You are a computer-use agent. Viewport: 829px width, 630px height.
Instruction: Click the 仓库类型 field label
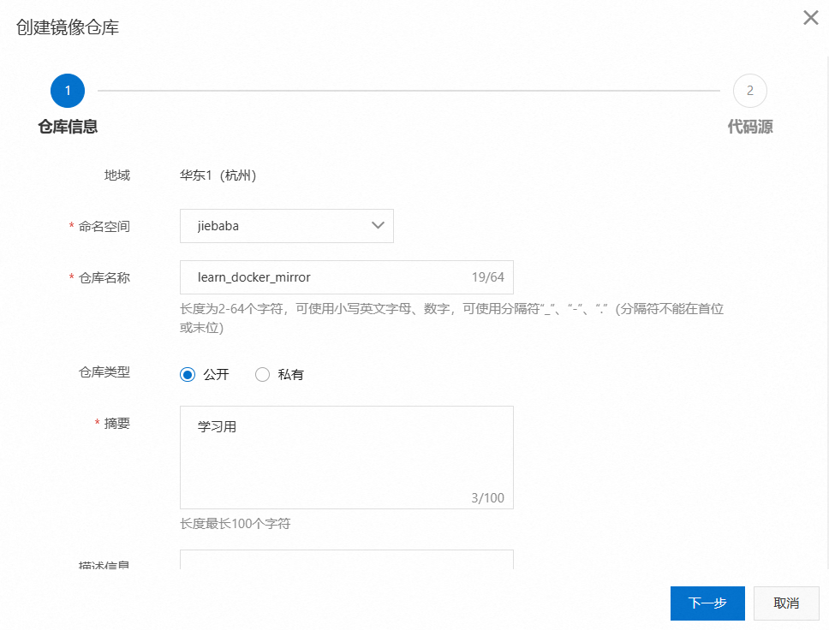click(x=104, y=372)
